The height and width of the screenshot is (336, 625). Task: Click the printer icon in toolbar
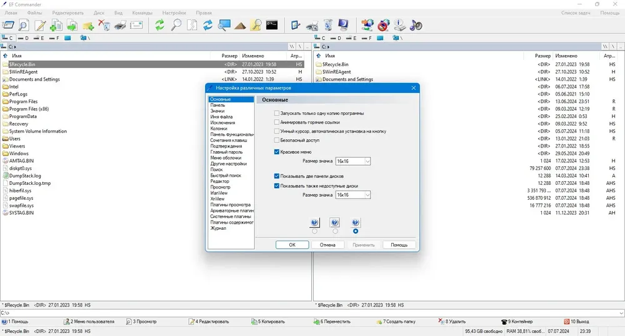(120, 26)
